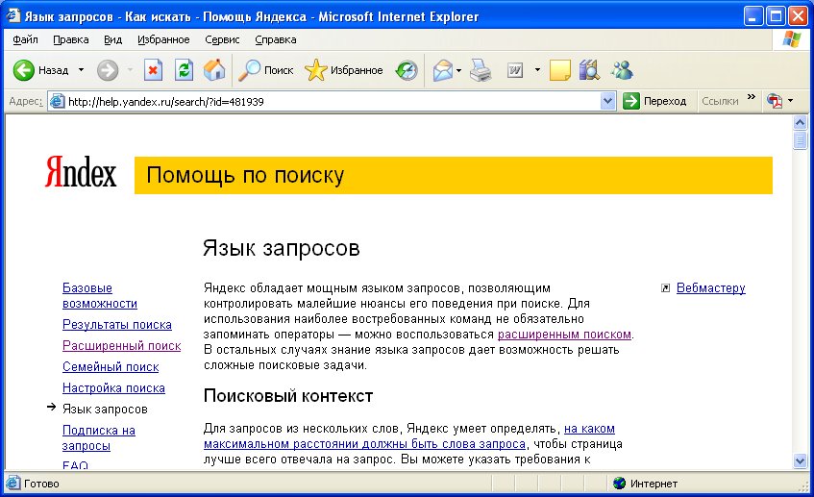Click the vertical scrollbar down arrow

click(x=800, y=460)
